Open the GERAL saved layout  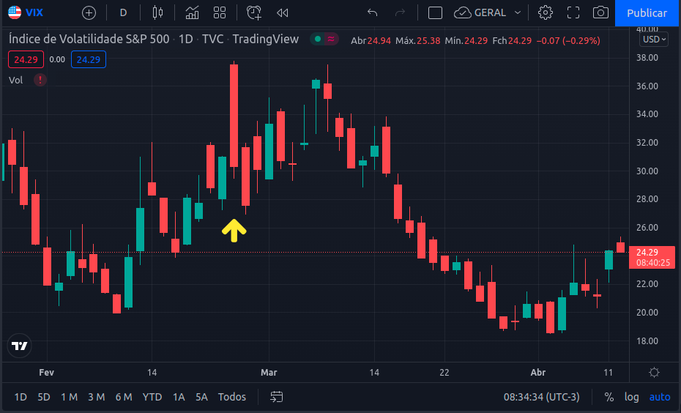pos(480,13)
